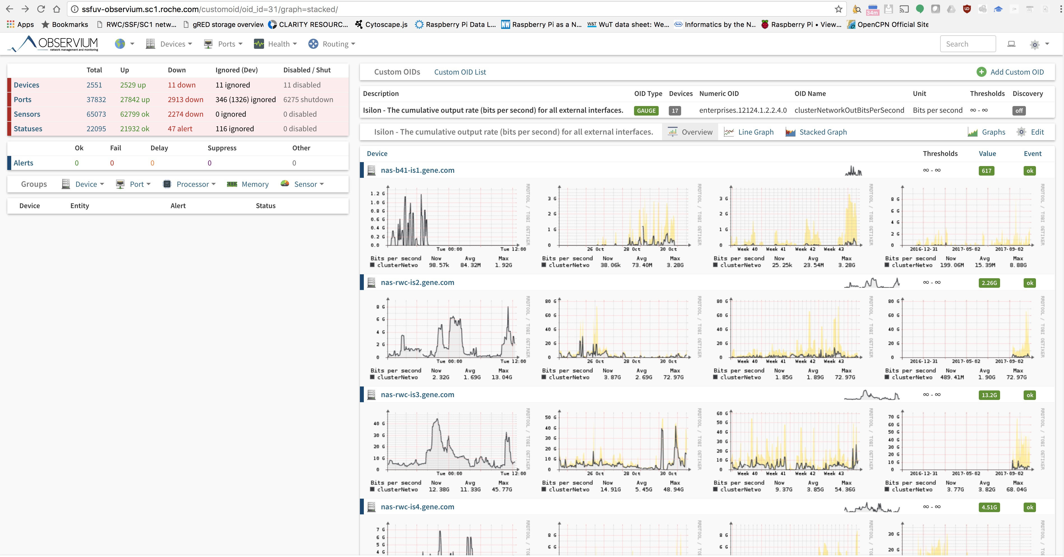The height and width of the screenshot is (557, 1064).
Task: Click the Add Custom OID button
Action: click(1010, 72)
